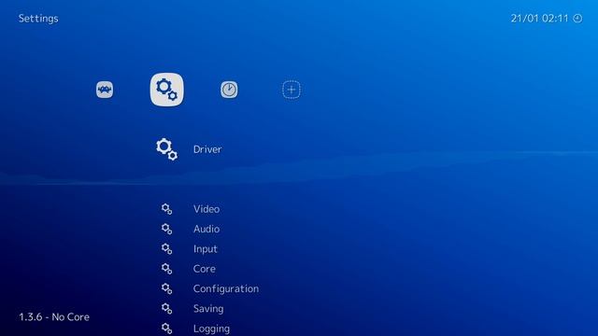Click the gears icon beside Audio

[x=166, y=229]
